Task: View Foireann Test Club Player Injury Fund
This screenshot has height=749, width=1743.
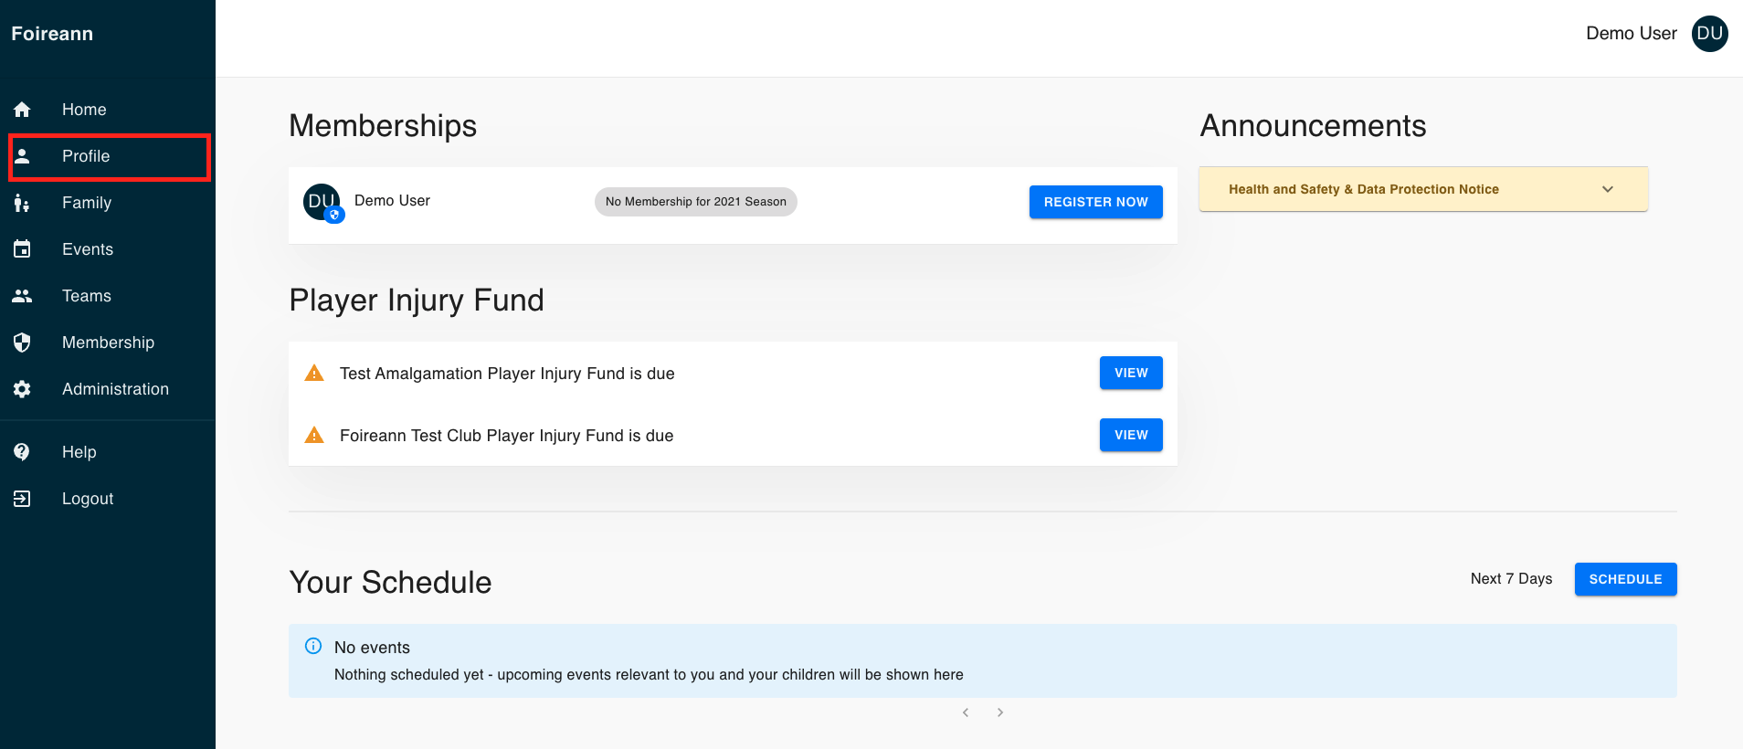Action: pyautogui.click(x=1130, y=435)
